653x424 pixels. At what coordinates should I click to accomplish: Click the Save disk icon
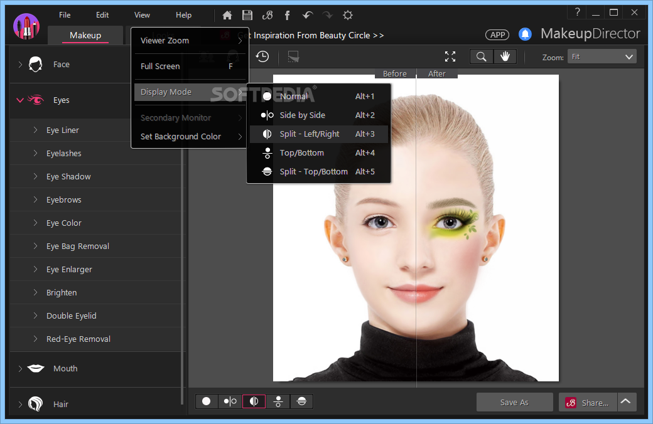coord(247,16)
